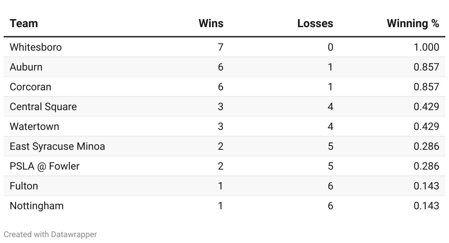Click the Losses column header
Viewport: 449px width, 243px height.
[315, 23]
